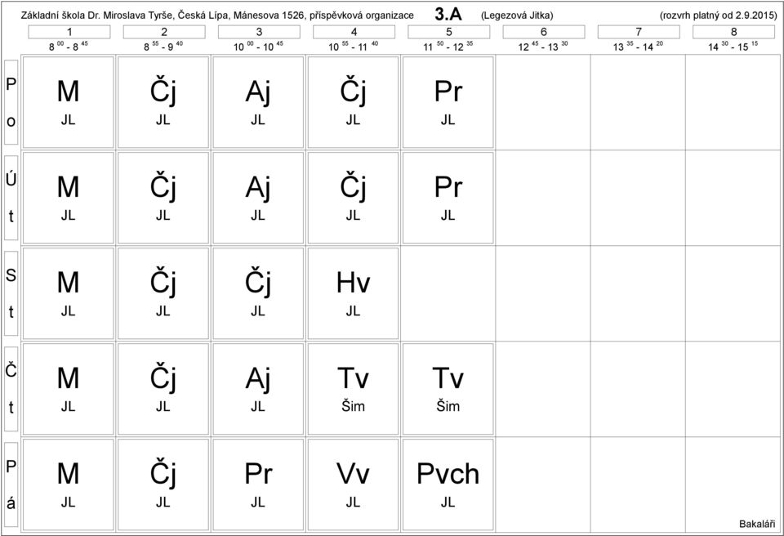Click Thursday's fifth-period Tv cell with Šim

447,389
